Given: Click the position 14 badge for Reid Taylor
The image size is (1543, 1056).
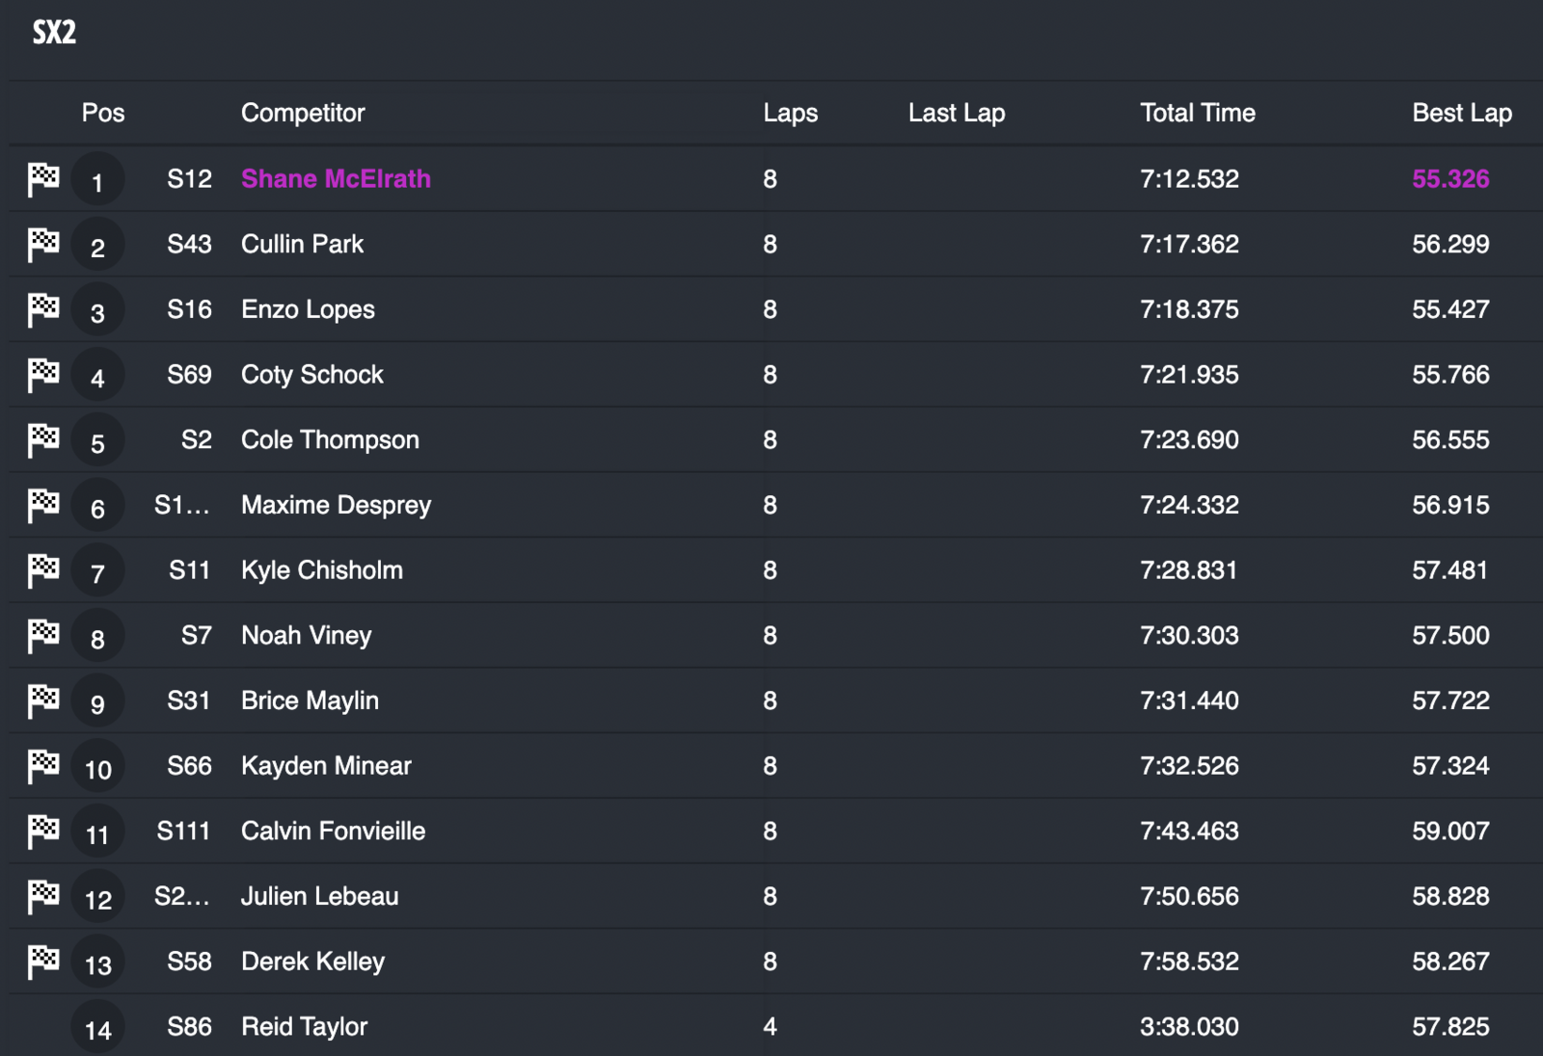Looking at the screenshot, I should pos(97,1030).
